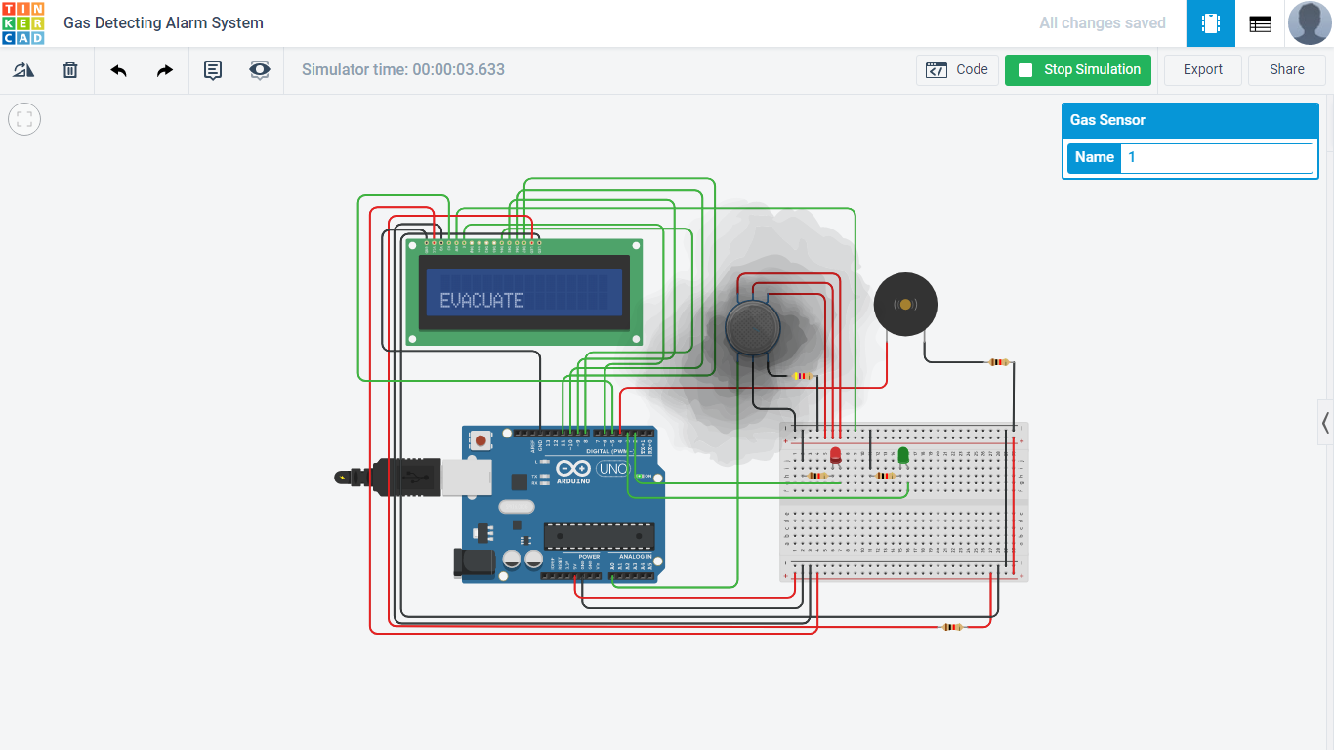Viewport: 1334px width, 750px height.
Task: Open the user profile avatar menu
Action: click(1310, 22)
